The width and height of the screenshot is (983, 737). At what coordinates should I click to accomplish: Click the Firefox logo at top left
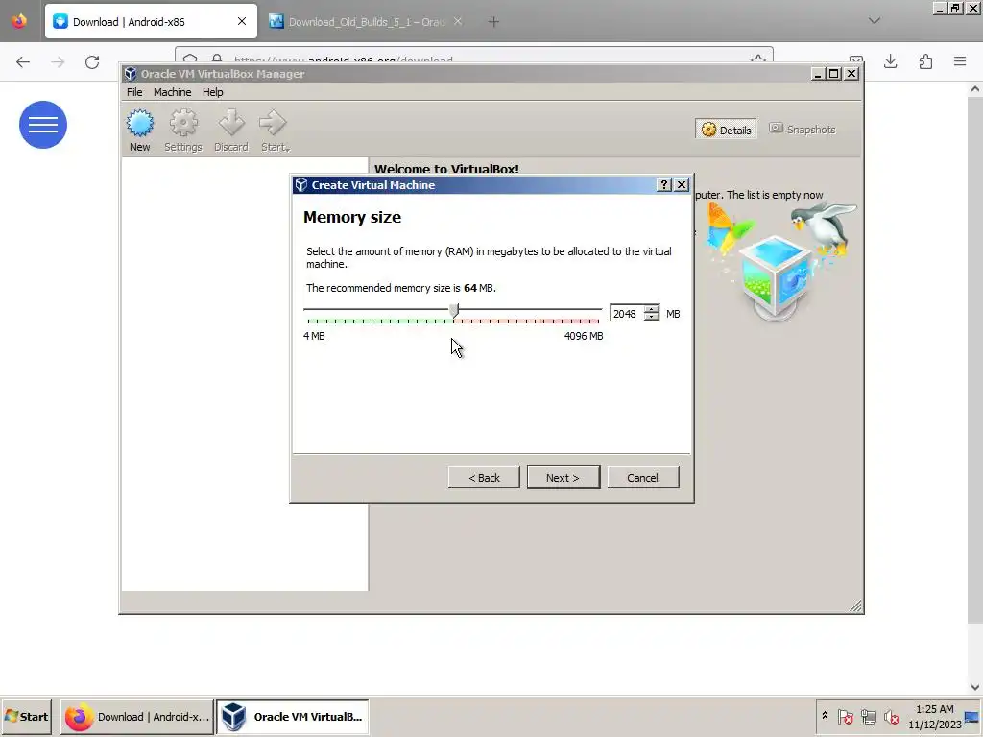point(19,21)
